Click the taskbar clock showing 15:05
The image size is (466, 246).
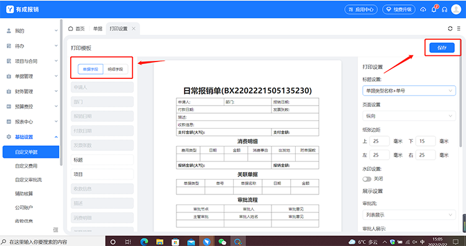click(437, 242)
